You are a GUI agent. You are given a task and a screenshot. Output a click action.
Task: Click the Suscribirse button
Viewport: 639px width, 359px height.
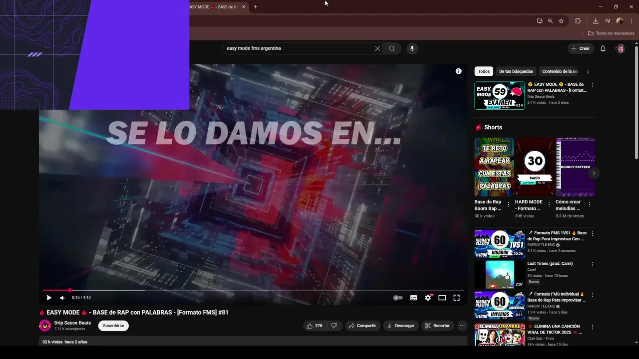[x=113, y=326]
